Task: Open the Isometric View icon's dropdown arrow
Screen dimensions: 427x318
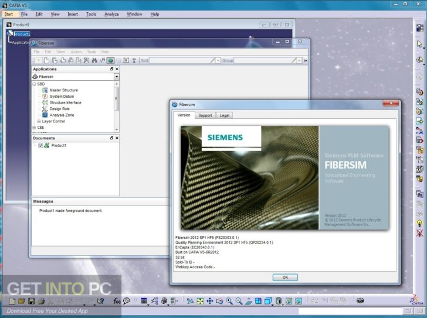Action: pyautogui.click(x=273, y=305)
